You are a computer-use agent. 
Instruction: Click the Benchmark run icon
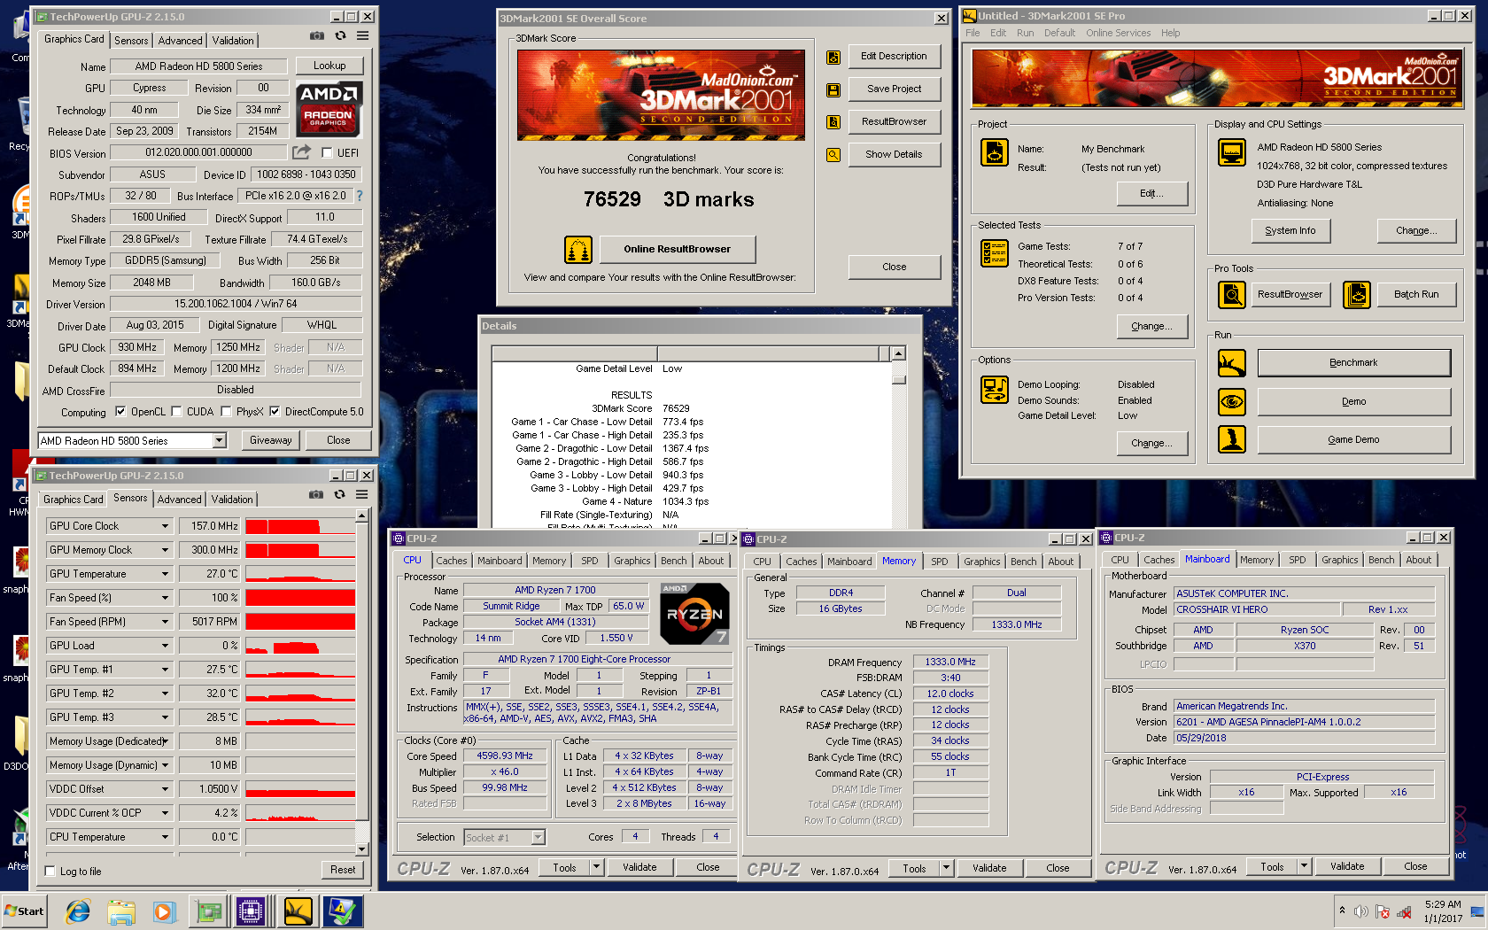(1231, 362)
